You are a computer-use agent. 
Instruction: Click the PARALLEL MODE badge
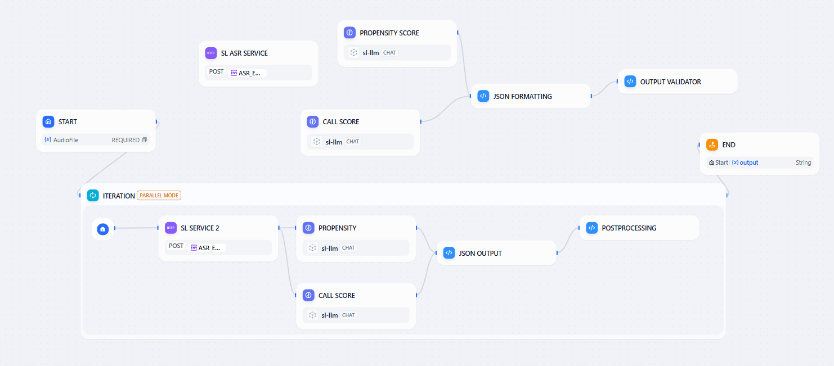click(x=159, y=196)
